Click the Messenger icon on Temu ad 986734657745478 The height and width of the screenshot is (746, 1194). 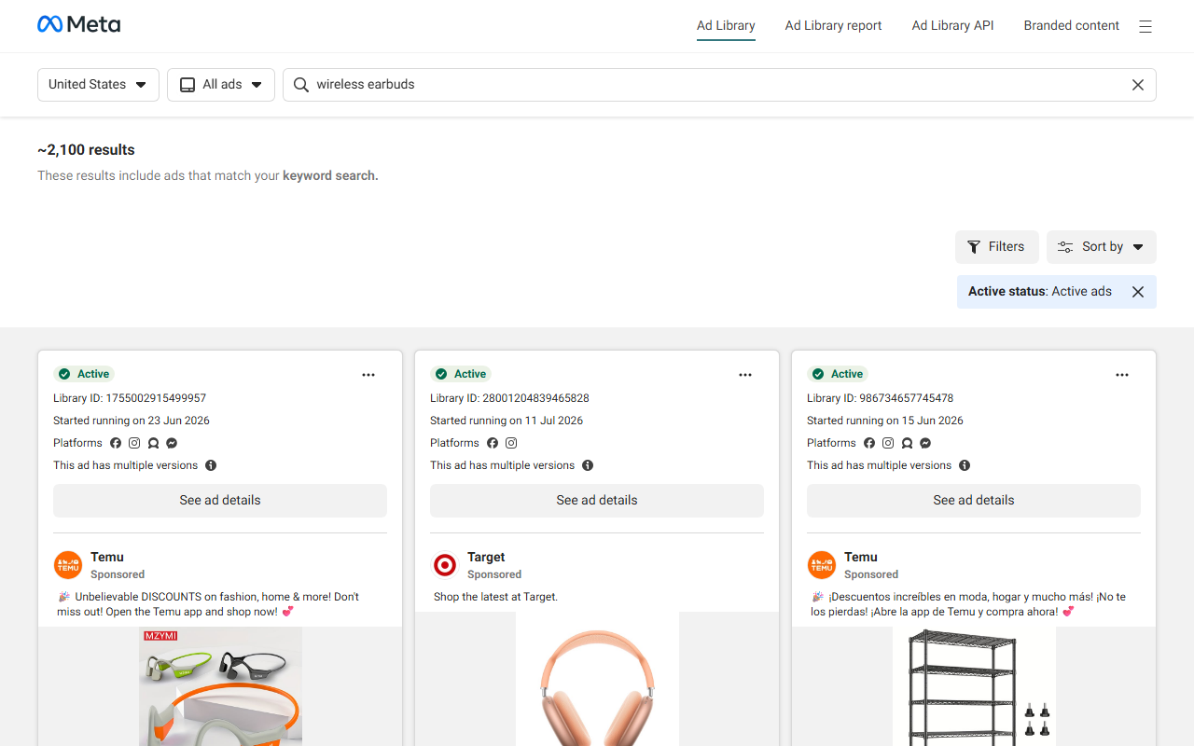pyautogui.click(x=925, y=443)
